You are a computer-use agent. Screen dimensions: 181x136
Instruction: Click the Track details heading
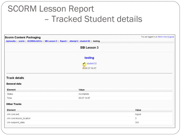[15, 78]
